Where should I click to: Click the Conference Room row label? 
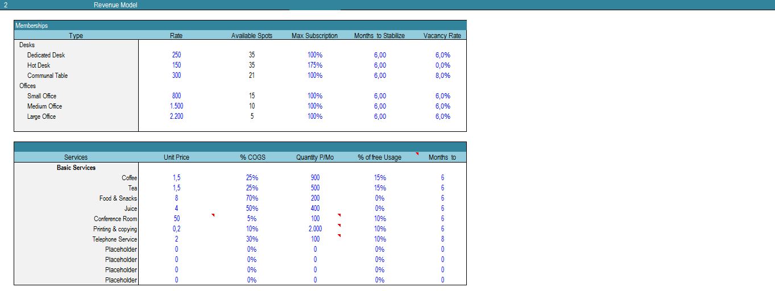click(115, 219)
